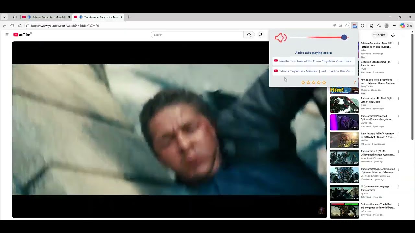Open Transformers 3 (2011) Driller/Shockwave thumbnail
Viewport: 415px width, 233px height.
[x=344, y=158]
